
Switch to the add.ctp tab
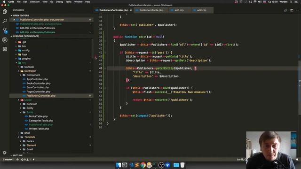[180, 10]
